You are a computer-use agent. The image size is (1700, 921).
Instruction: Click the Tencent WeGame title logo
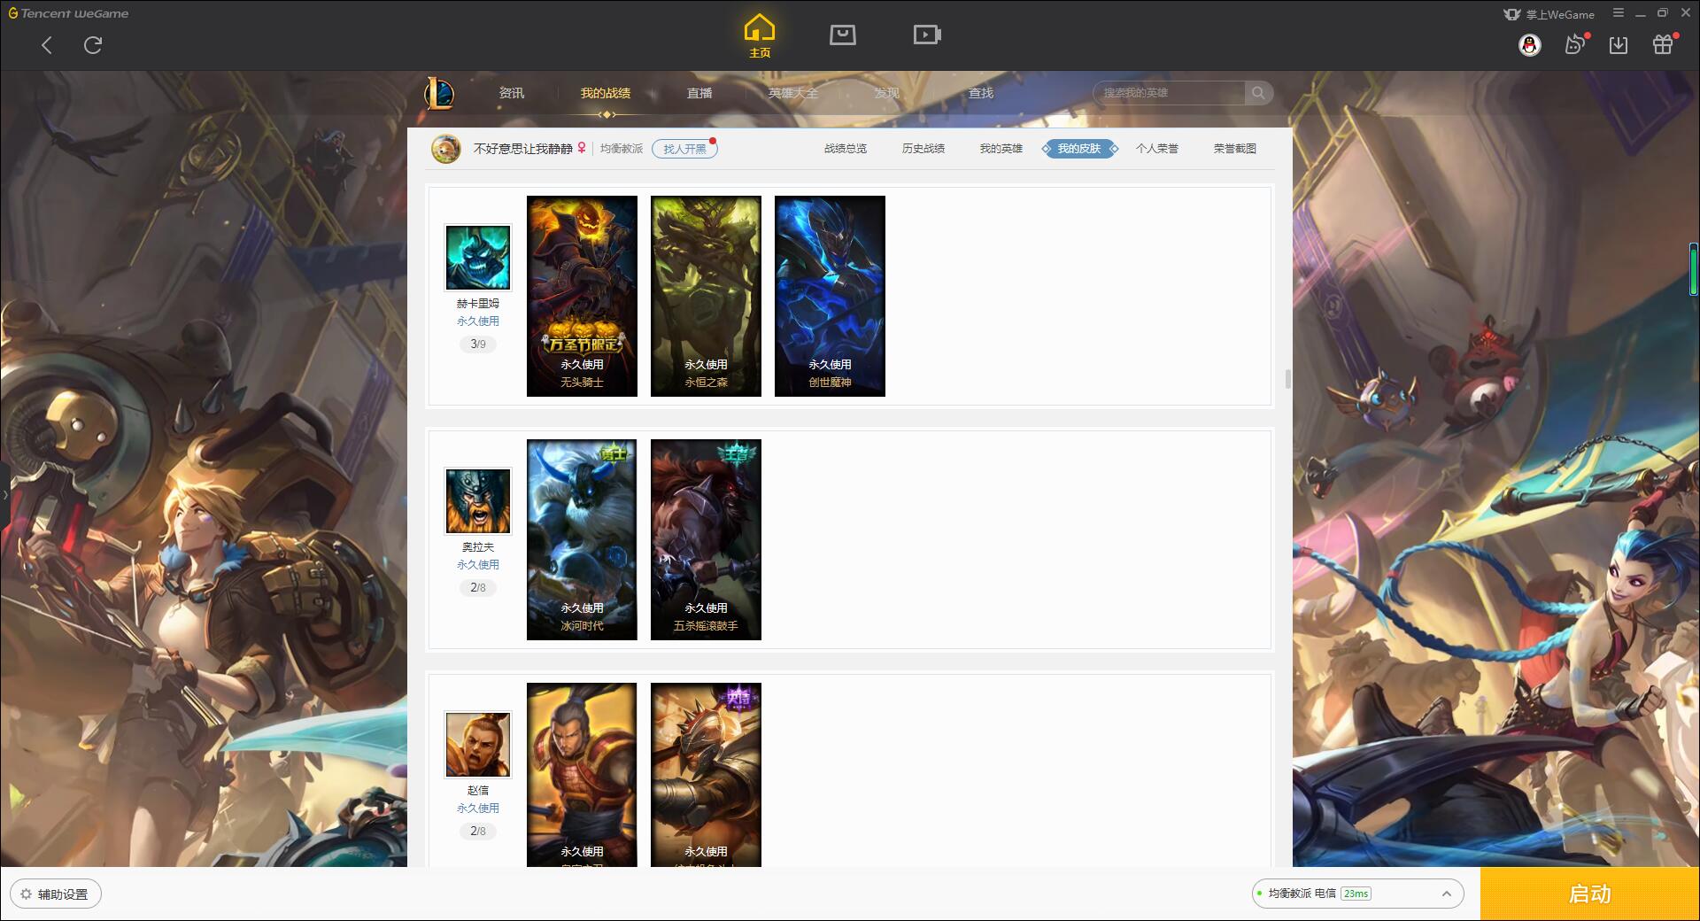[x=68, y=13]
